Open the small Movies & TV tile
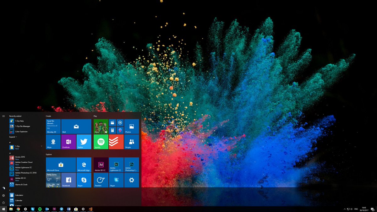Screen dimensions: 377x212 point(112,122)
